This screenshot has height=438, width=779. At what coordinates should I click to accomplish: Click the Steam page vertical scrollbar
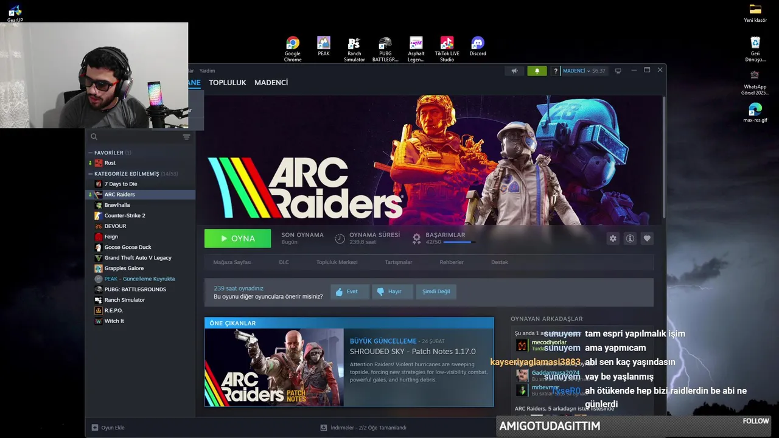tap(663, 158)
